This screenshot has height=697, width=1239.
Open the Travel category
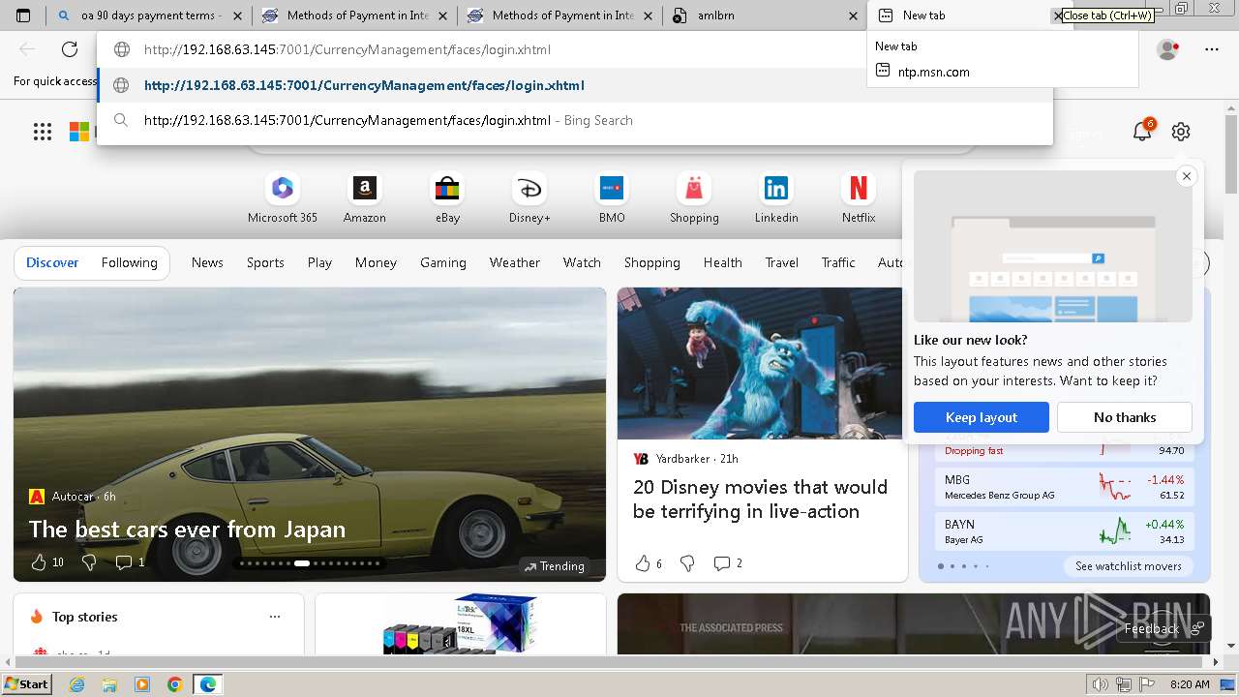[x=781, y=262]
